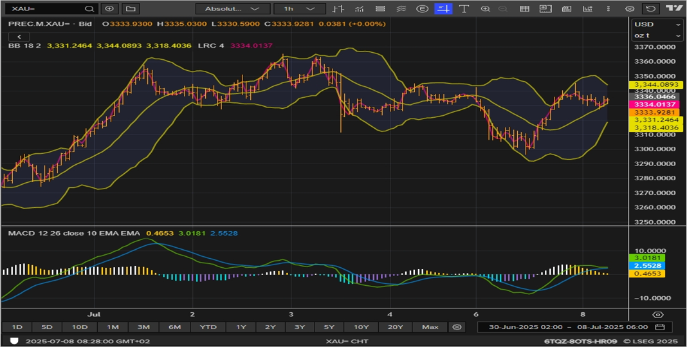Click the stacked horizontal lines layout icon
Image resolution: width=687 pixels, height=347 pixels.
380,9
